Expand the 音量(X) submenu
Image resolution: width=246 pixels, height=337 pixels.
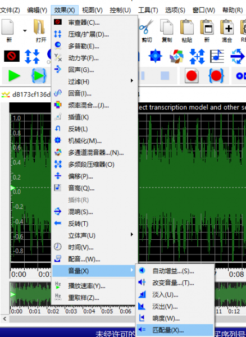[x=94, y=271]
